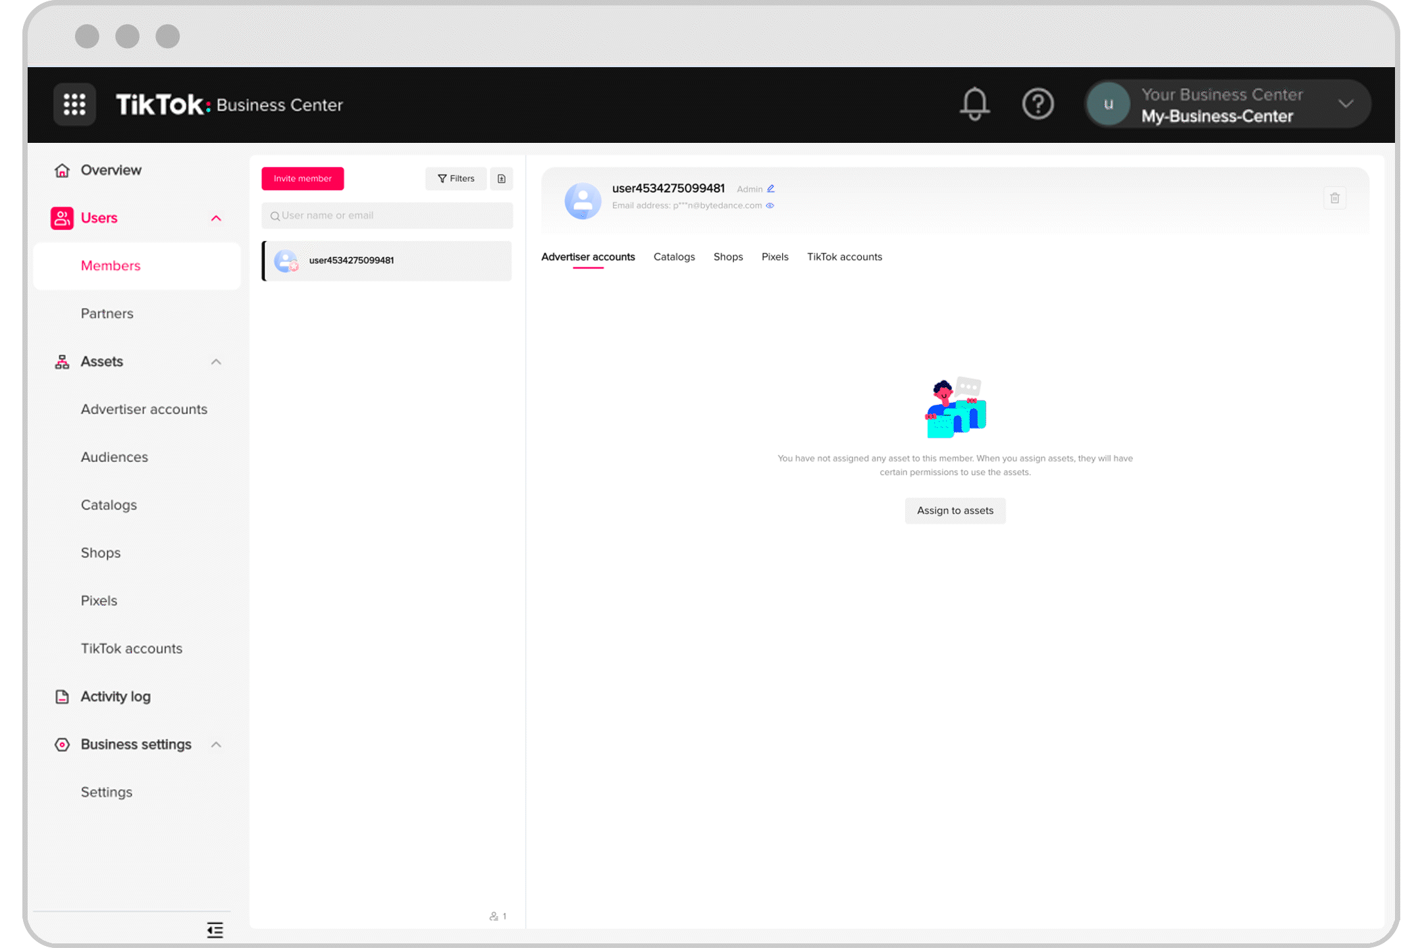1422x948 pixels.
Task: Collapse the Assets section in sidebar
Action: 216,361
